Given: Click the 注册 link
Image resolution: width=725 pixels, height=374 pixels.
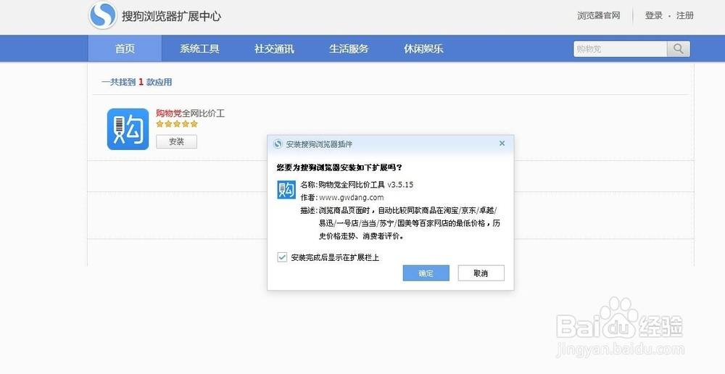Looking at the screenshot, I should [685, 15].
